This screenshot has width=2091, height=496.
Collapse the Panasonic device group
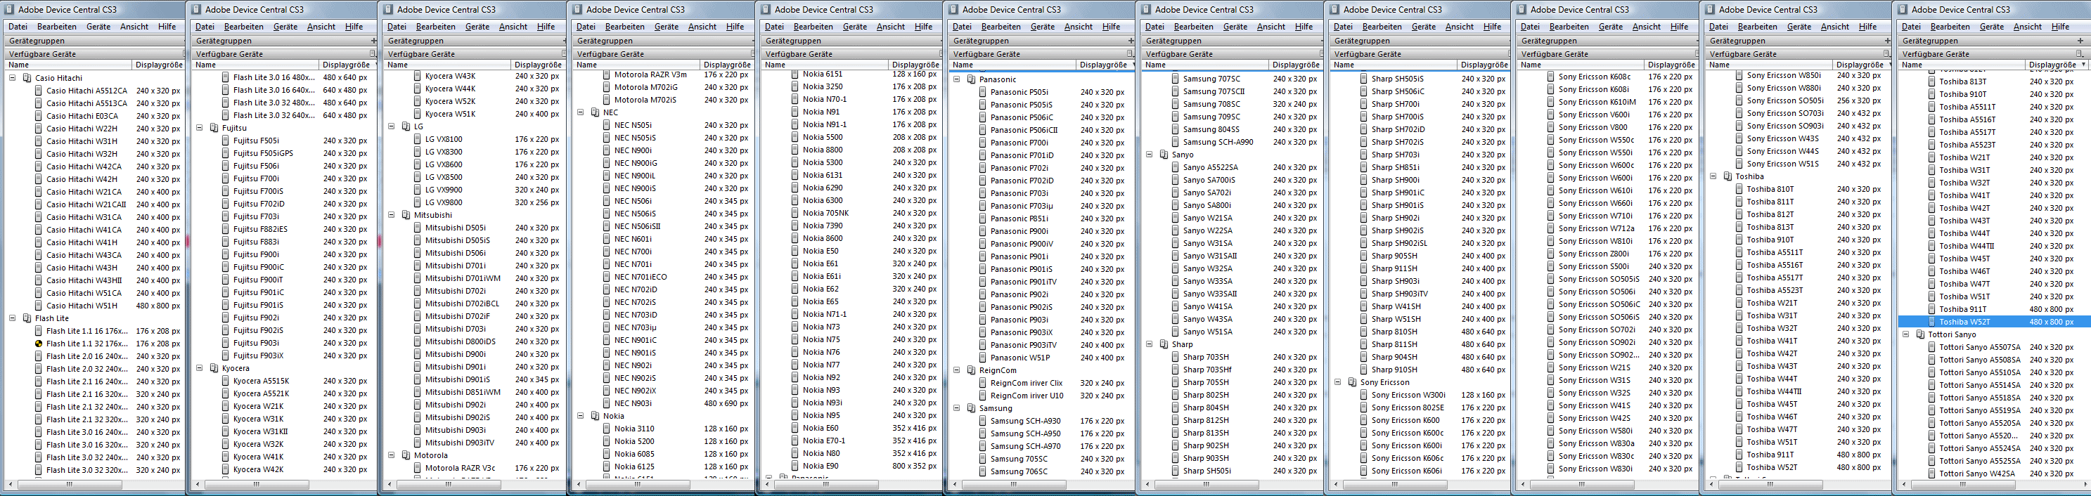pyautogui.click(x=956, y=79)
